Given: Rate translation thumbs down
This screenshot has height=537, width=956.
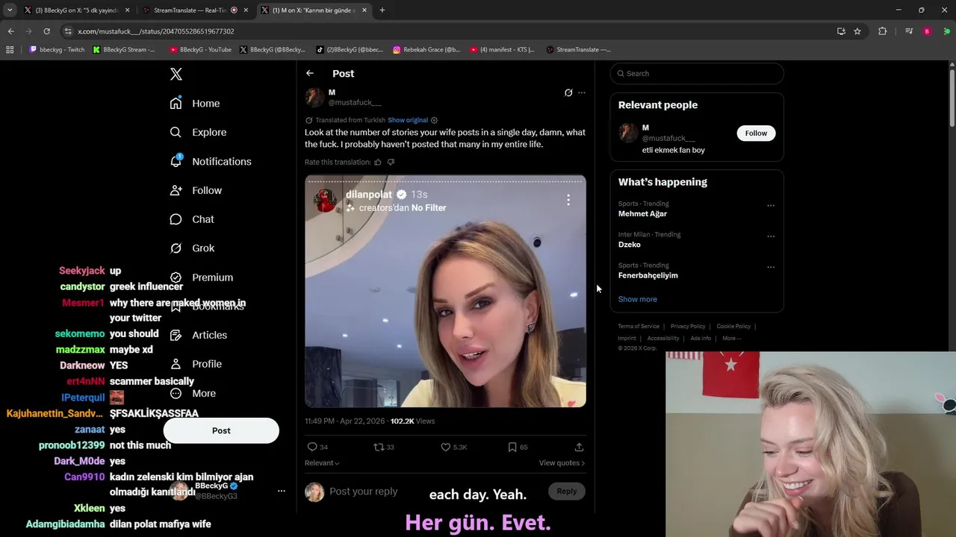Looking at the screenshot, I should tap(391, 162).
